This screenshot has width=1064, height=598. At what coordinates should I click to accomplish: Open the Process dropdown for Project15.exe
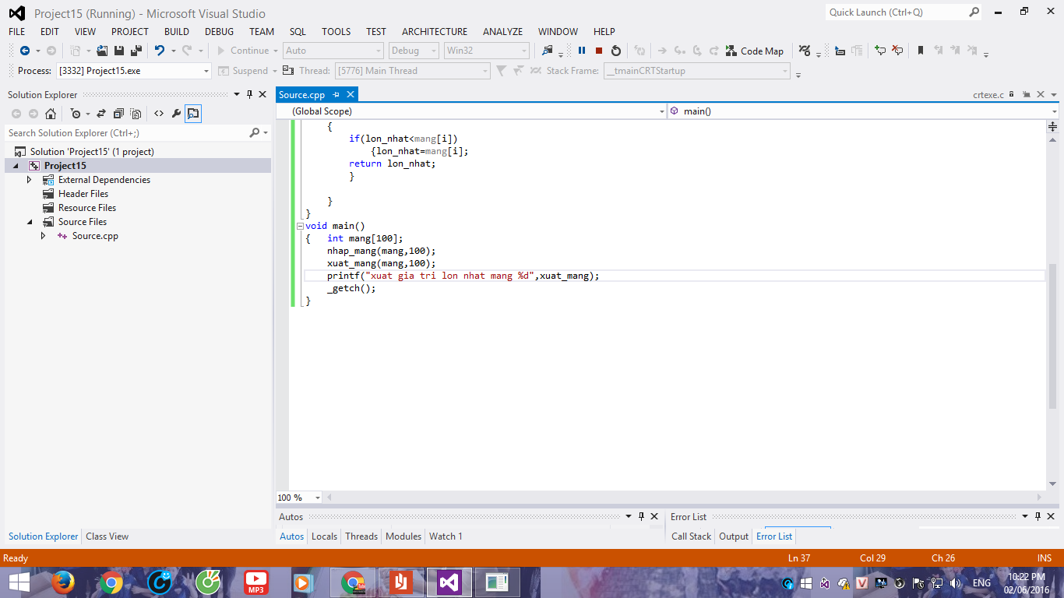click(206, 71)
